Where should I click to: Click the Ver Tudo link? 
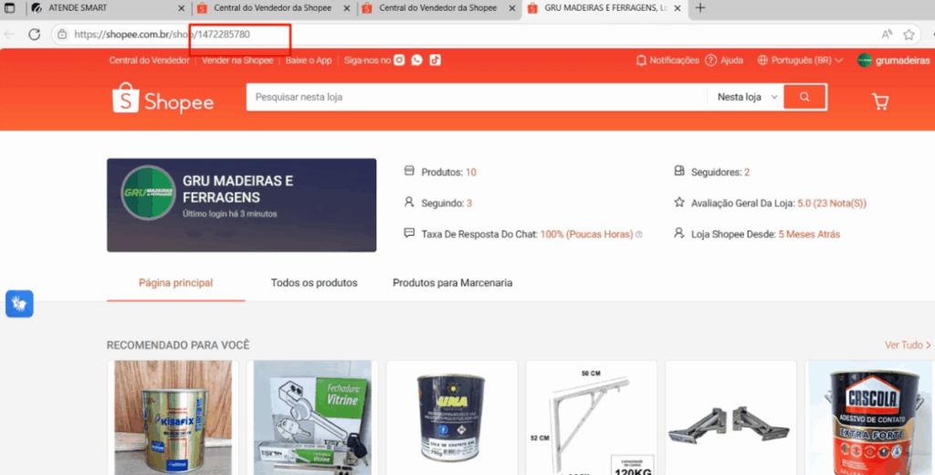[x=908, y=345]
